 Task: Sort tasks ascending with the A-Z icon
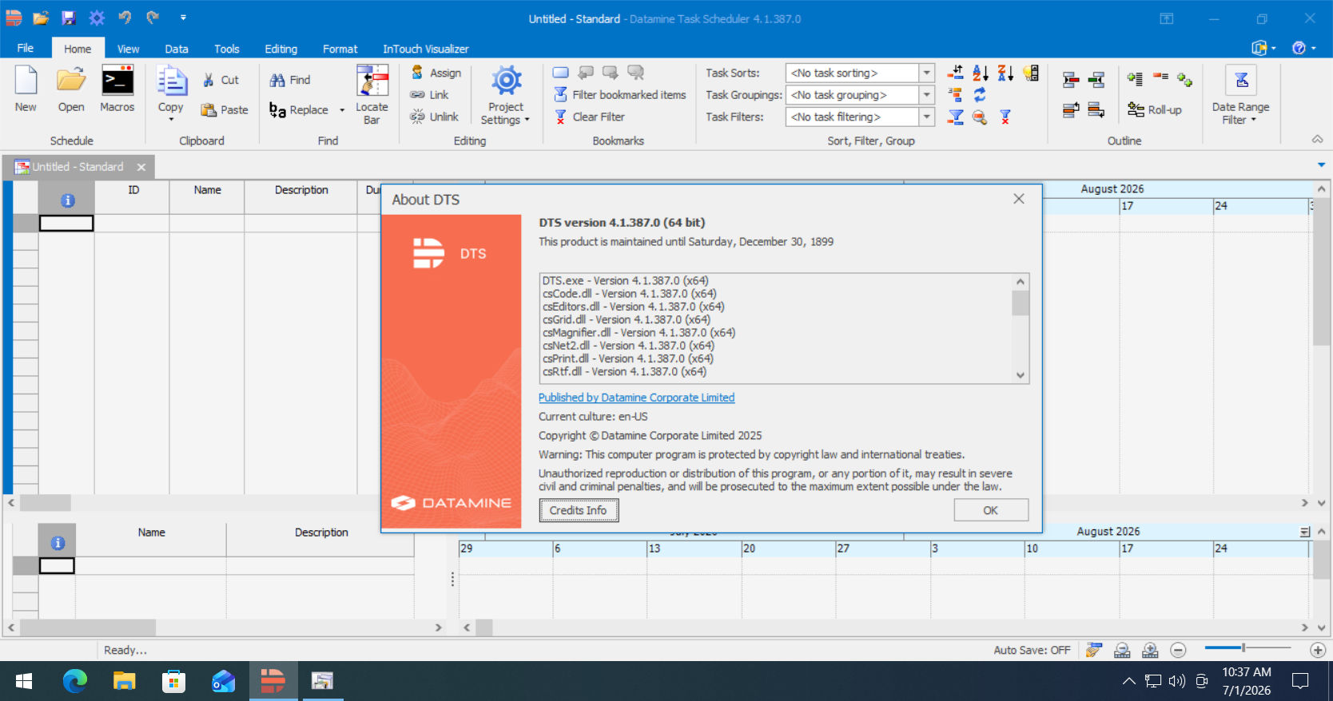(981, 73)
